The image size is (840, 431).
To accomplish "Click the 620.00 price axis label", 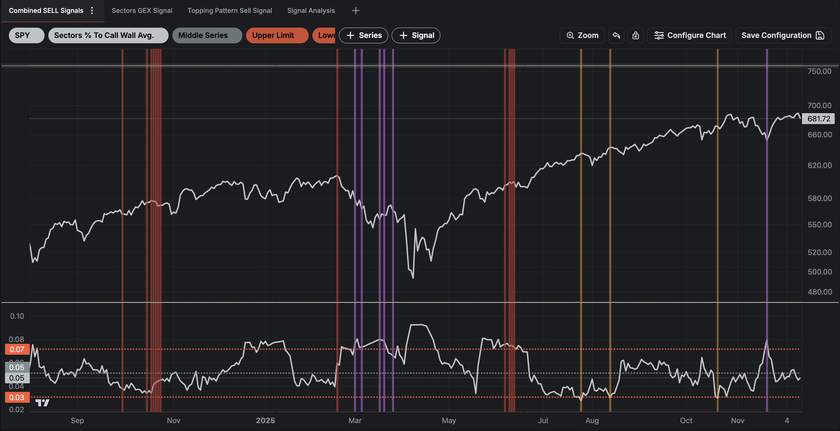I will tap(820, 165).
